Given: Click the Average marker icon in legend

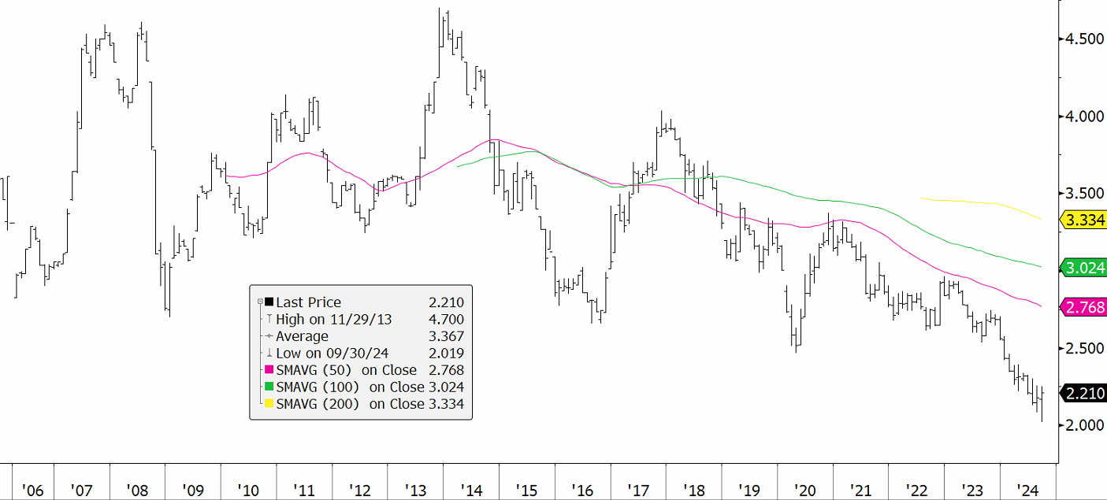Looking at the screenshot, I should click(269, 336).
